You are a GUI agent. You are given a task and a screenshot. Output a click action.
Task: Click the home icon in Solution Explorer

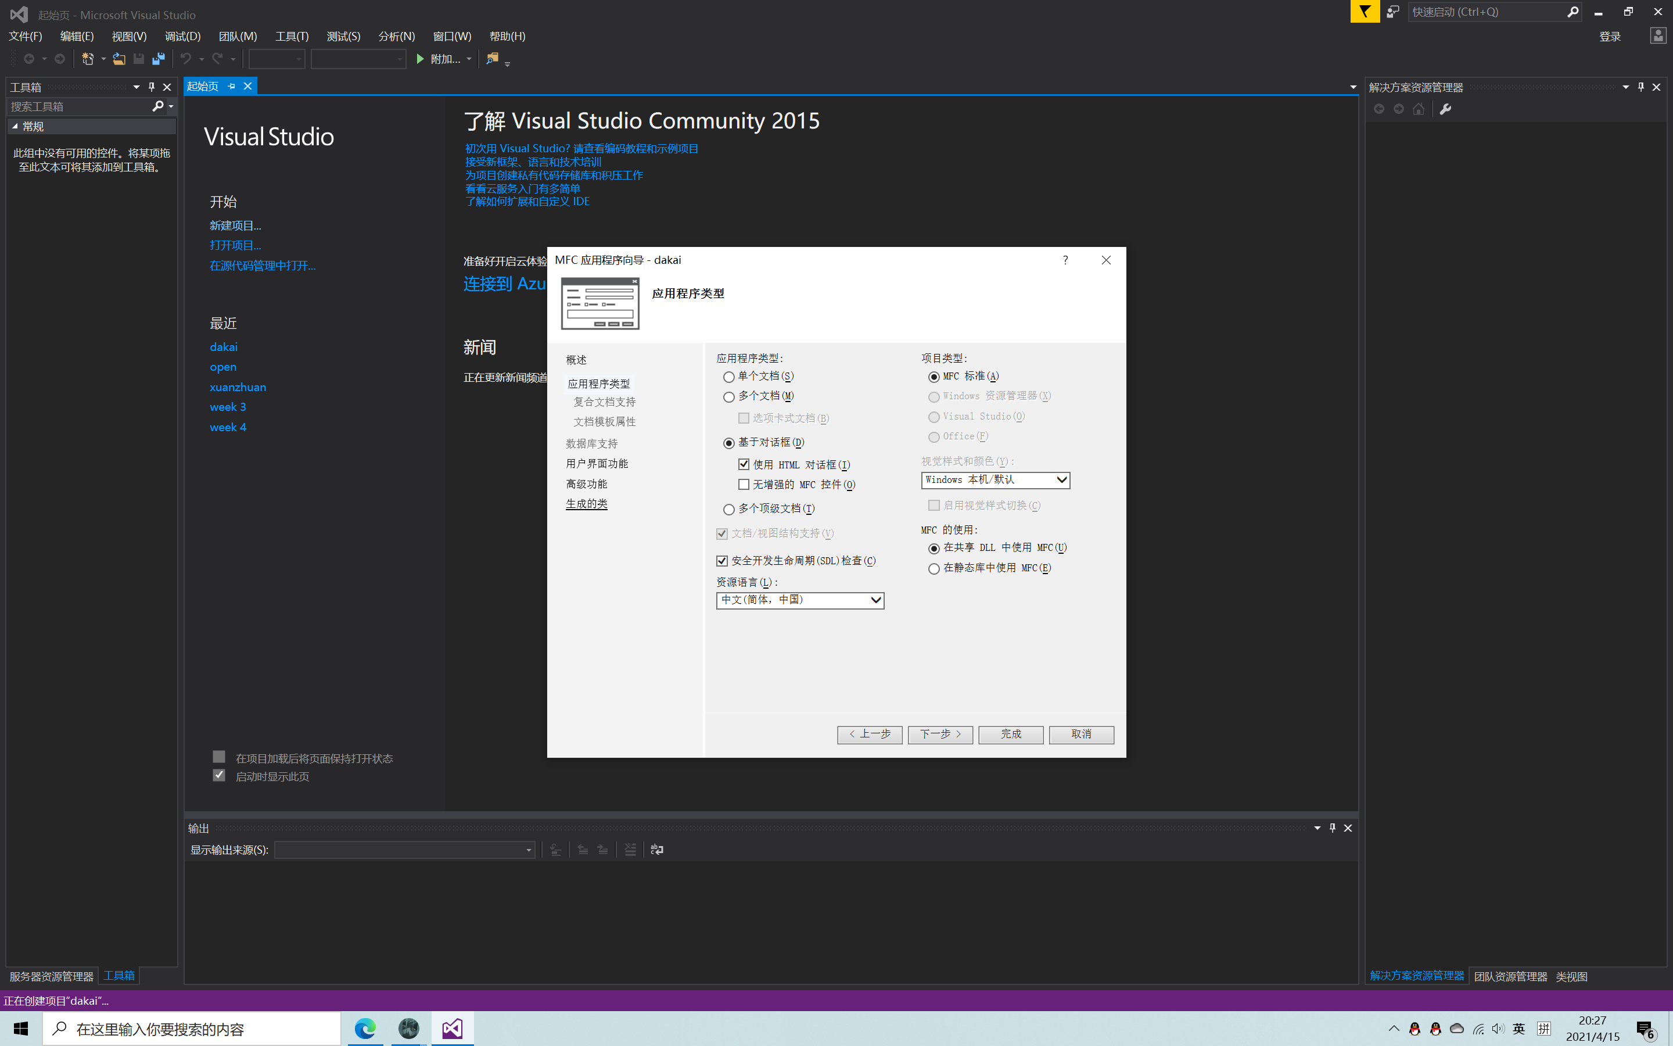click(1419, 109)
